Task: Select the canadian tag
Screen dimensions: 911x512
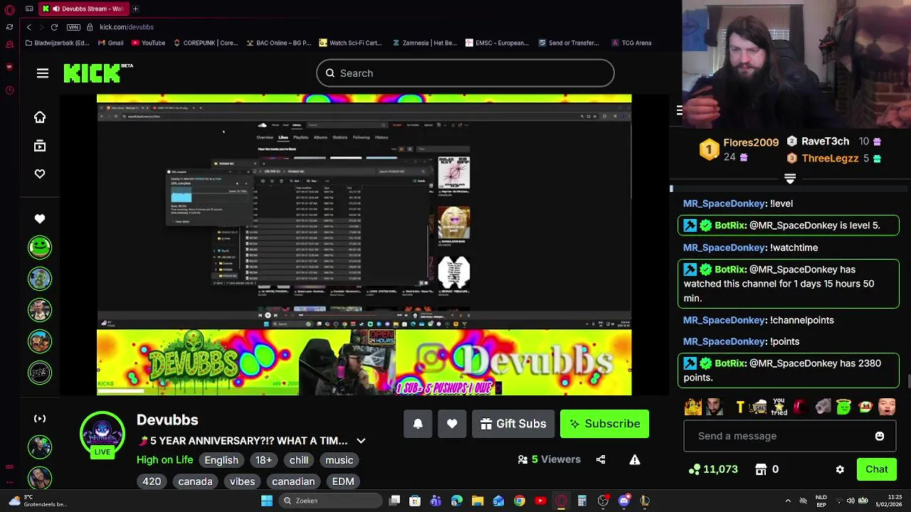Action: pos(293,481)
